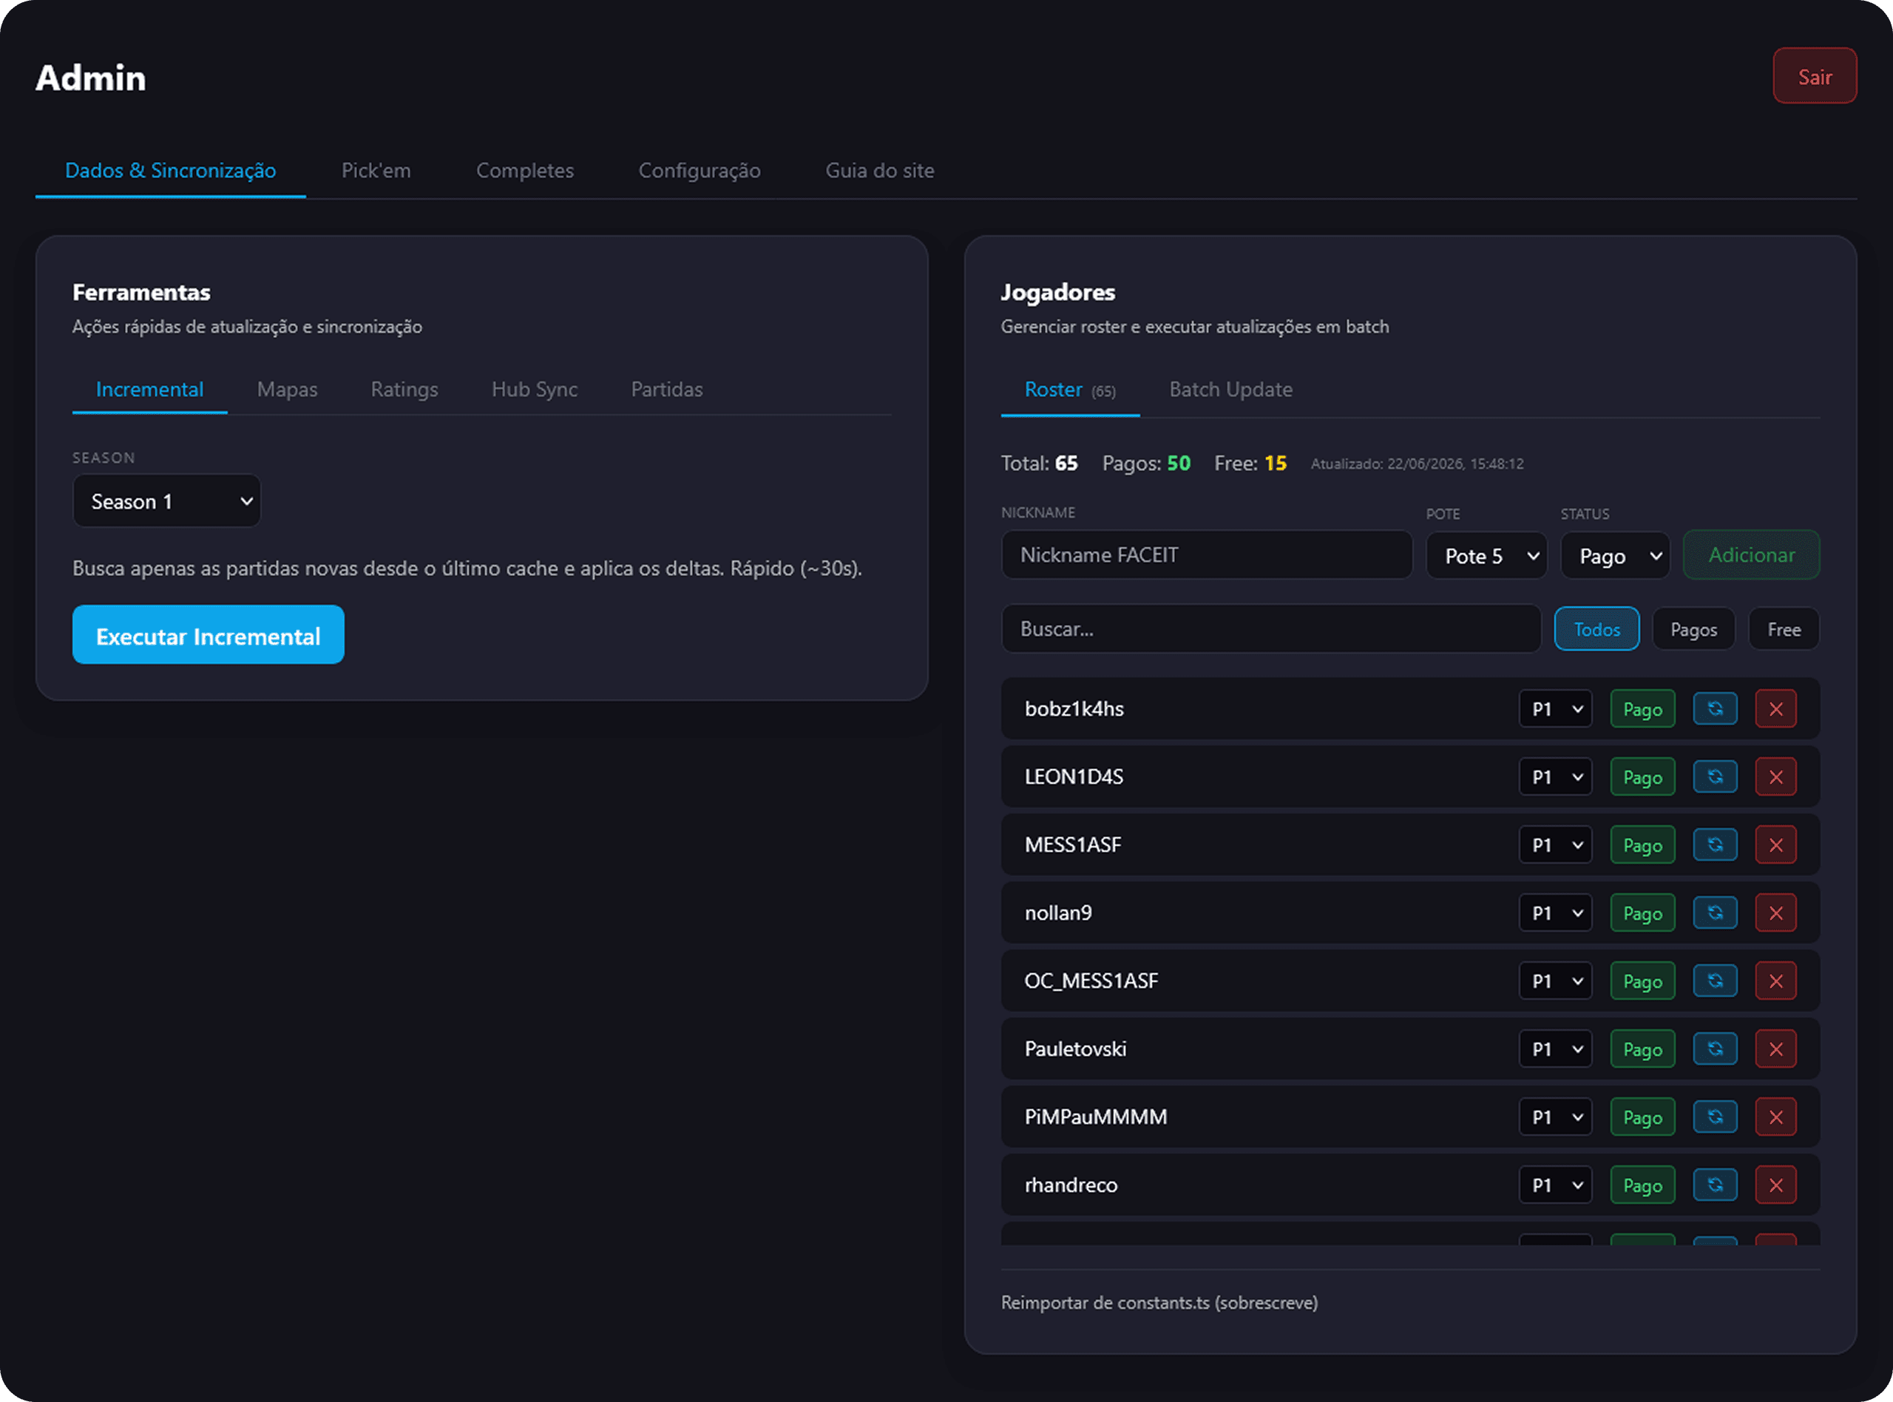Switch to Pick'em tab
1893x1402 pixels.
tap(376, 170)
